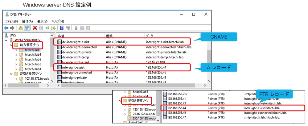Click the intersight-private record icon
The width and height of the screenshot is (308, 126).
pyautogui.click(x=60, y=78)
